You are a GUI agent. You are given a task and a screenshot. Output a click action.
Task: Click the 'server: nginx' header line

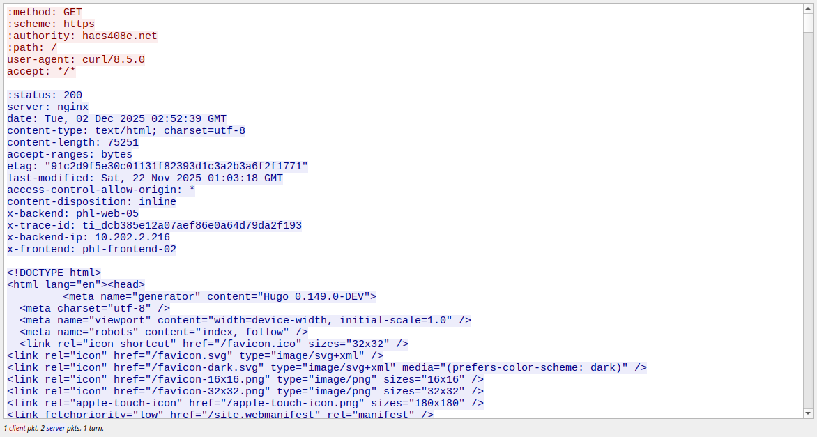pyautogui.click(x=48, y=107)
